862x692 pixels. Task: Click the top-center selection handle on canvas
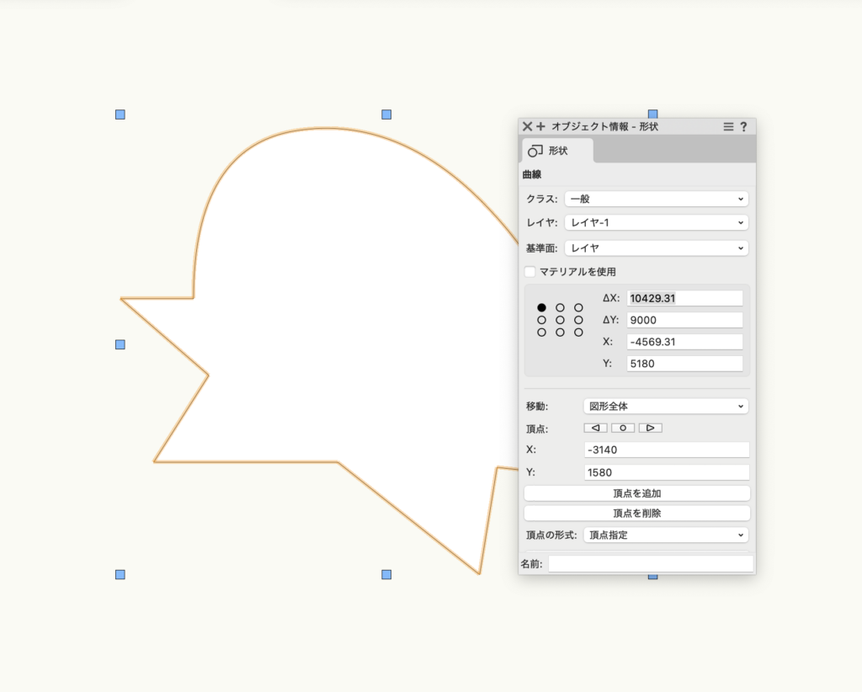point(386,114)
